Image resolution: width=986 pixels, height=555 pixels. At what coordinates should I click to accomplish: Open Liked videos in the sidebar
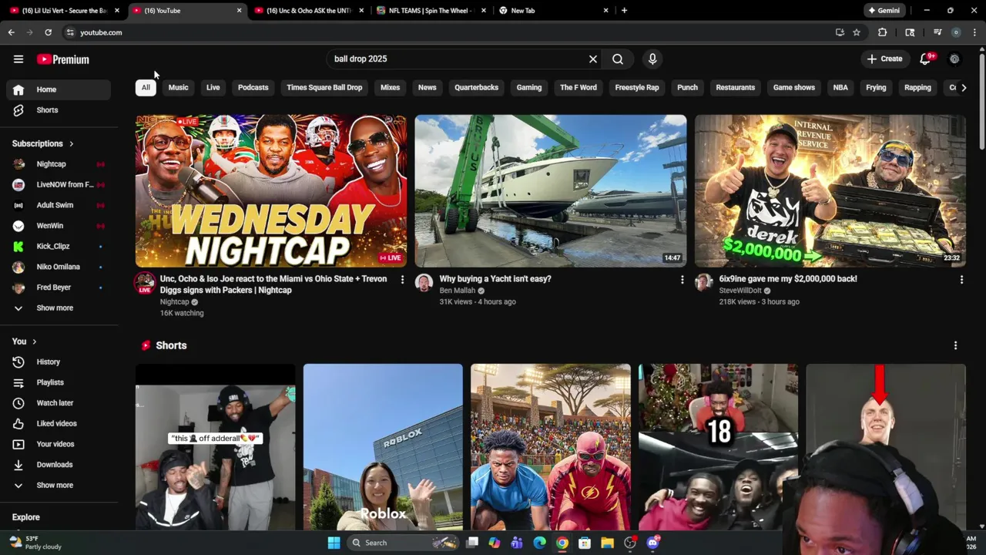click(x=59, y=423)
